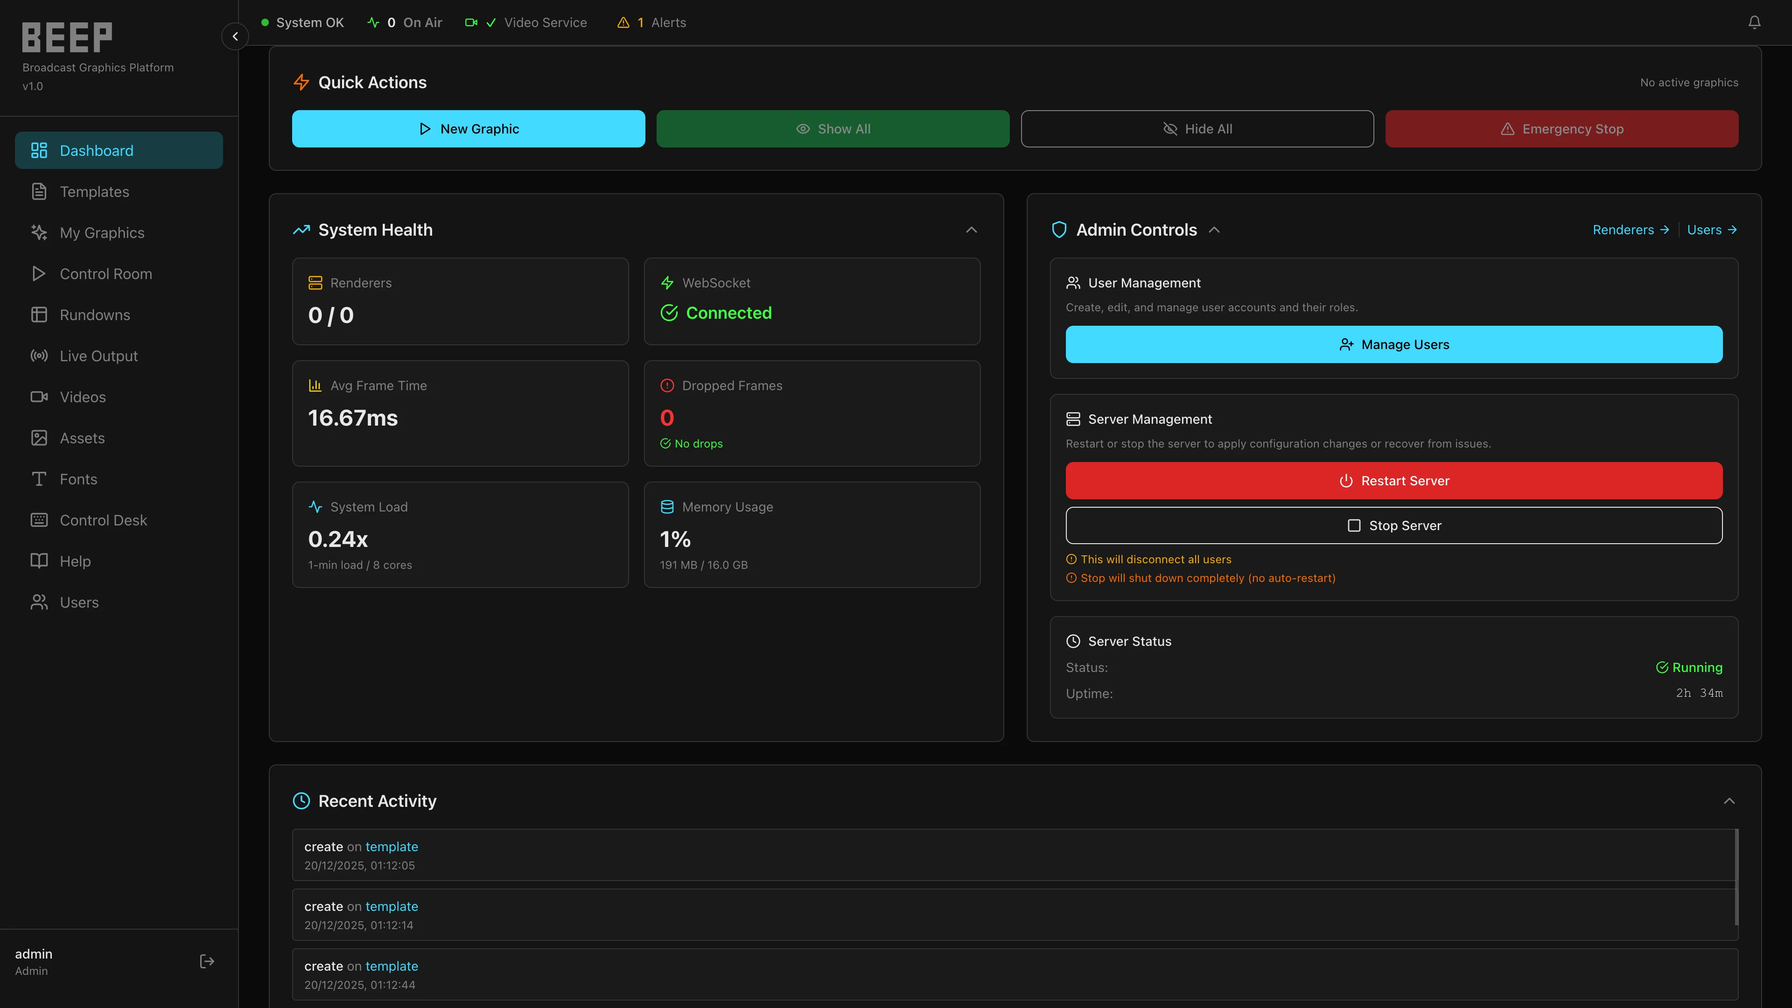The width and height of the screenshot is (1792, 1008).
Task: Click the System Load activity icon
Action: click(315, 506)
